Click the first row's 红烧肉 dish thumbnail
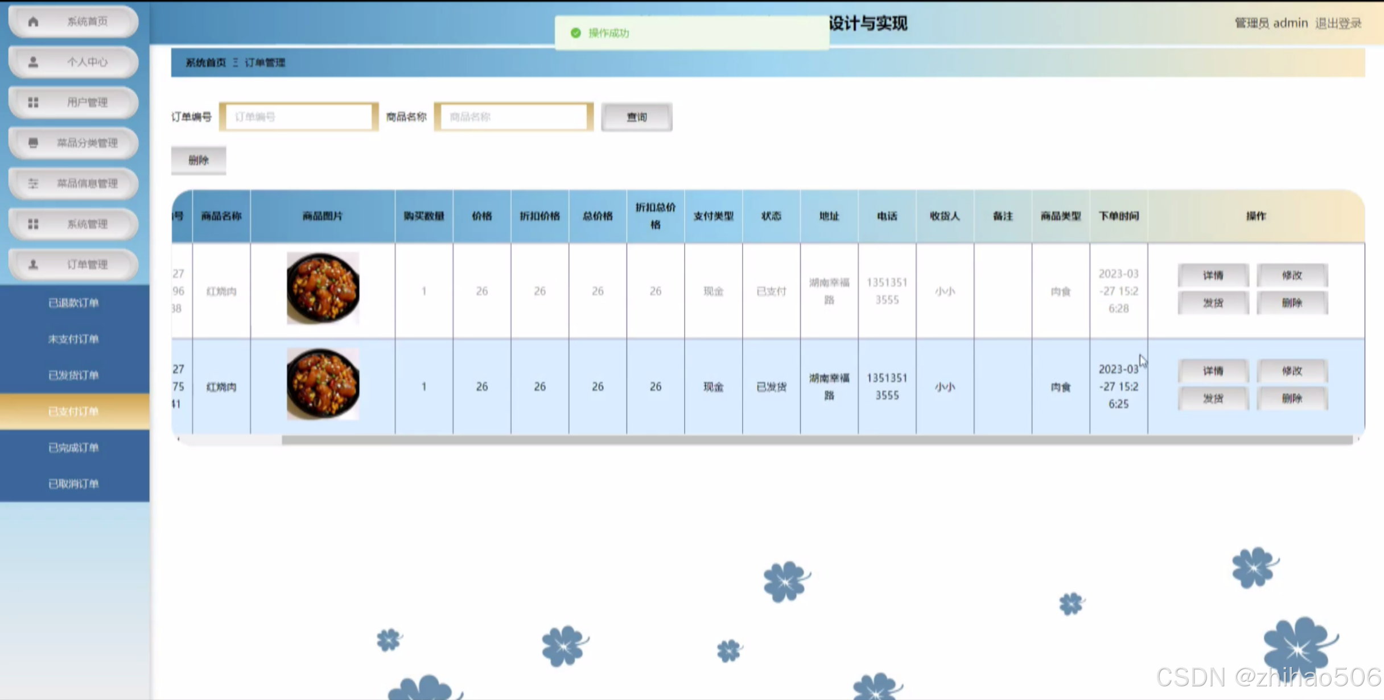The width and height of the screenshot is (1384, 700). [323, 289]
